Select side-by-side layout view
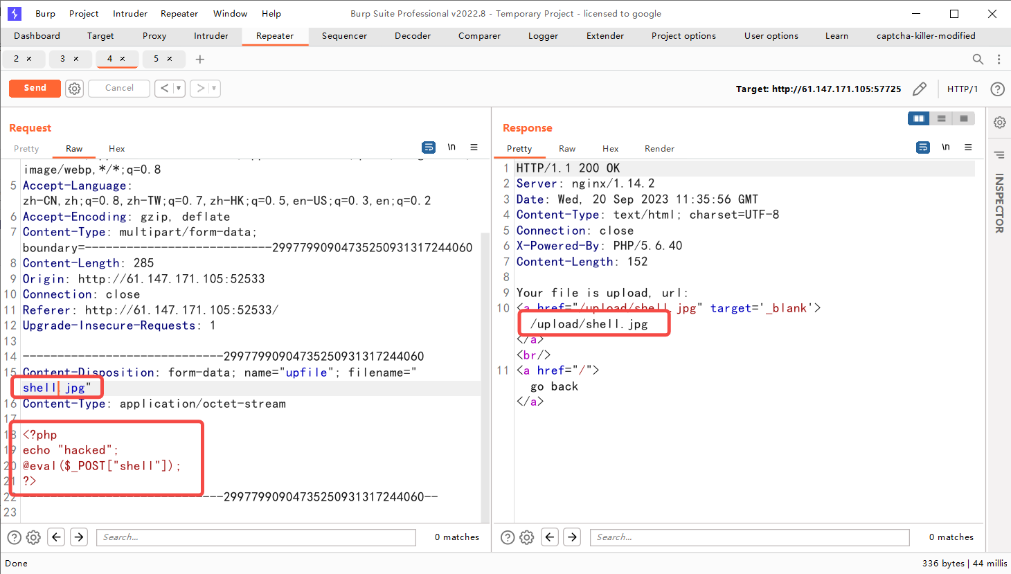The image size is (1011, 574). click(919, 118)
